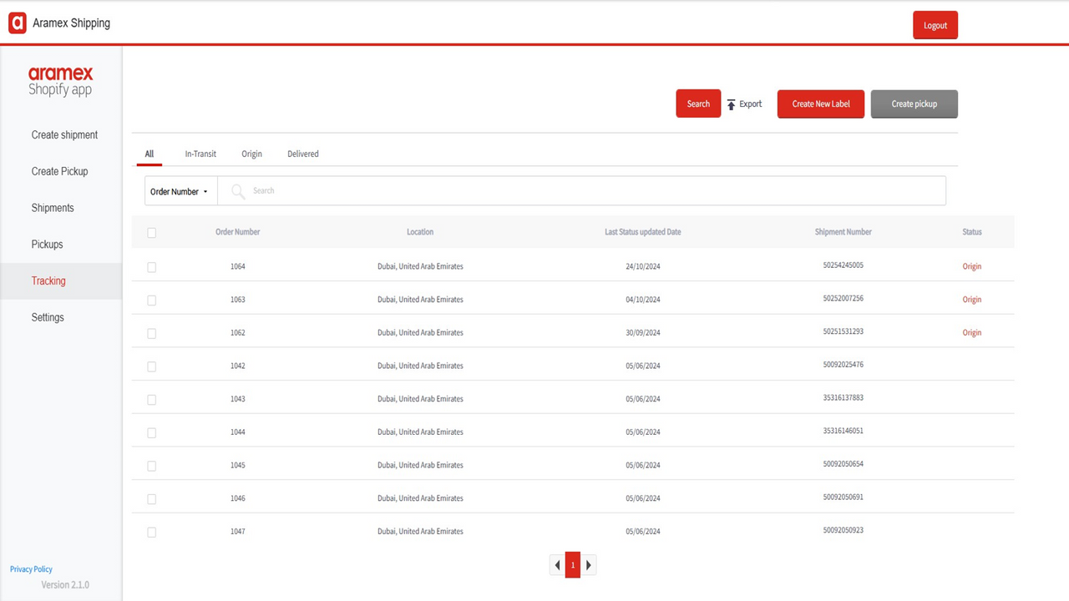Tick checkbox for order 1047
The height and width of the screenshot is (601, 1069).
(151, 532)
